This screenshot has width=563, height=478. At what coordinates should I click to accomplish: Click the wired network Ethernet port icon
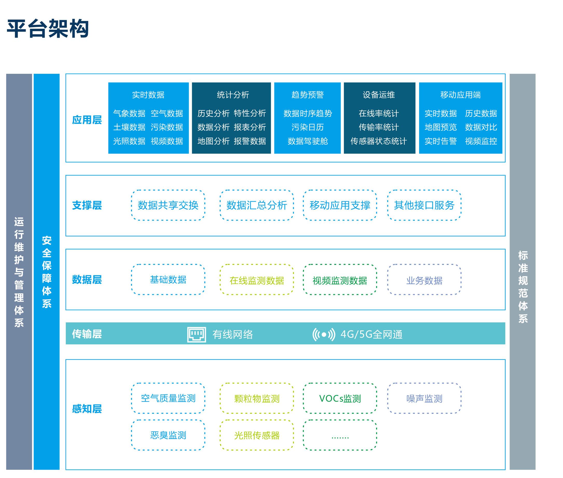point(196,335)
